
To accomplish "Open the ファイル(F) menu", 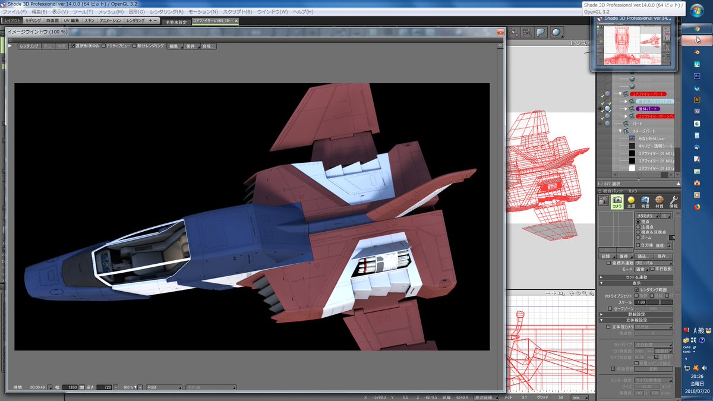I will pos(15,12).
